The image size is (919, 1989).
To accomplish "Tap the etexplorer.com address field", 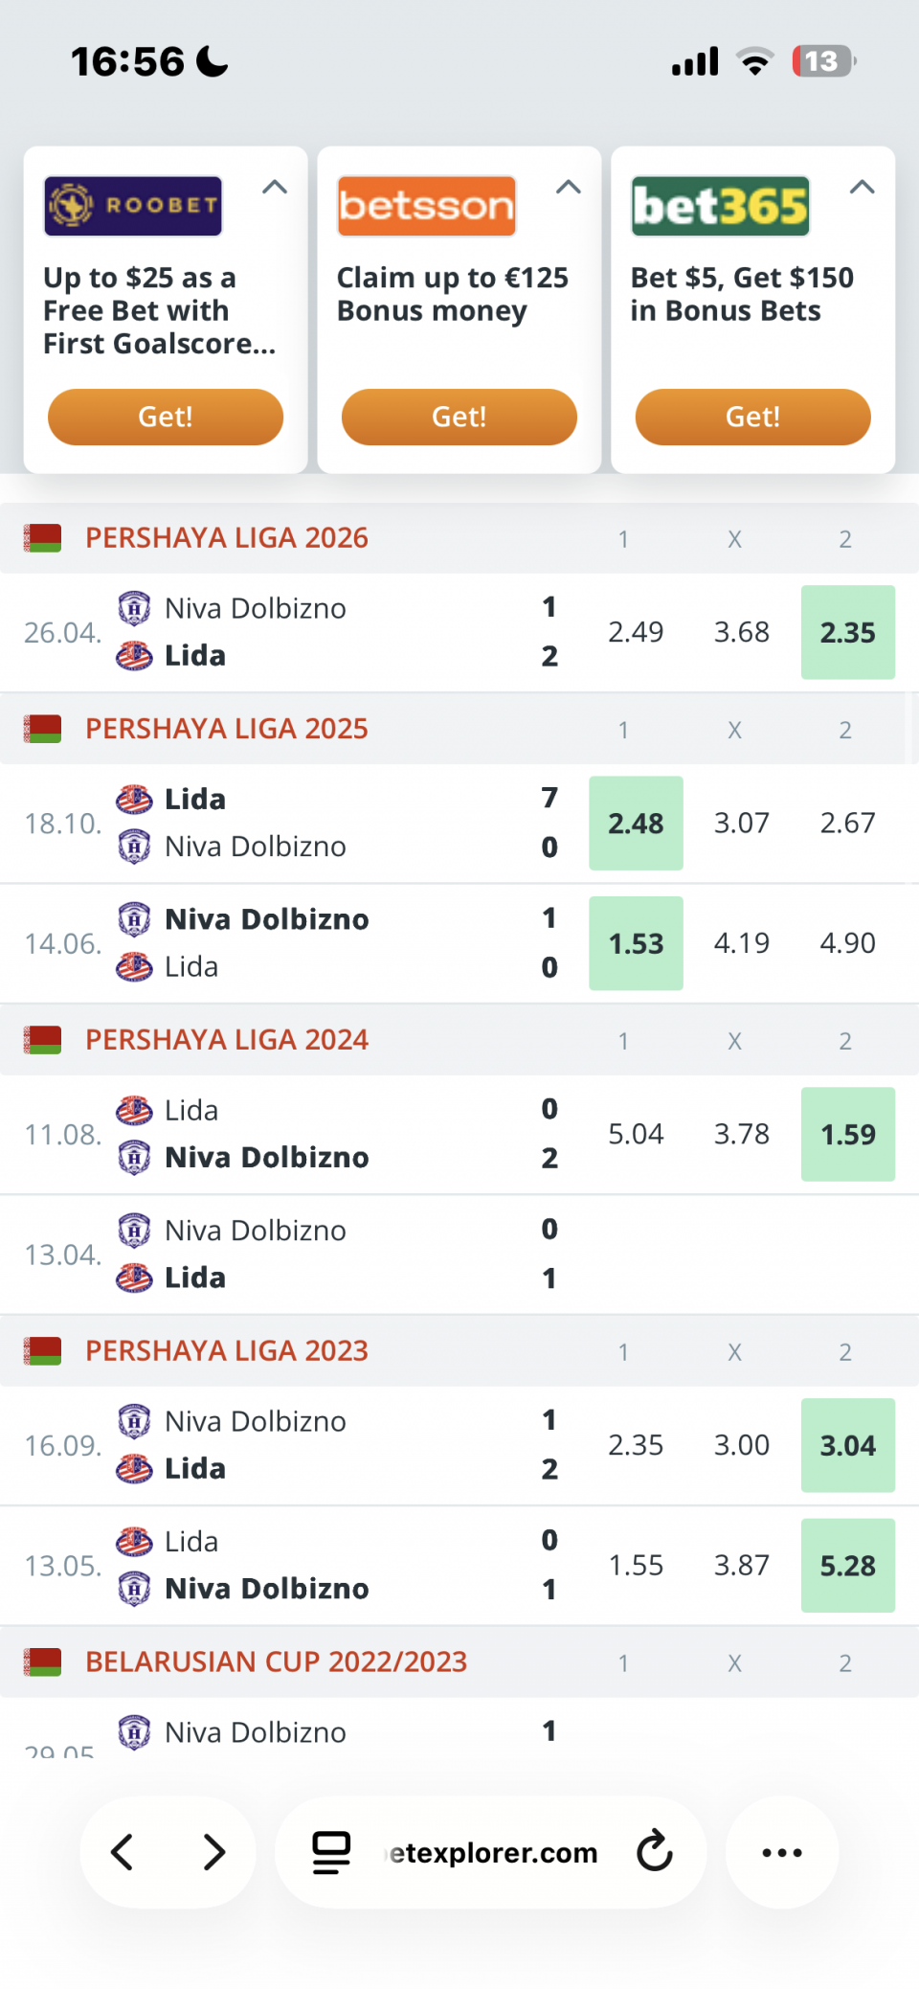I will click(492, 1852).
